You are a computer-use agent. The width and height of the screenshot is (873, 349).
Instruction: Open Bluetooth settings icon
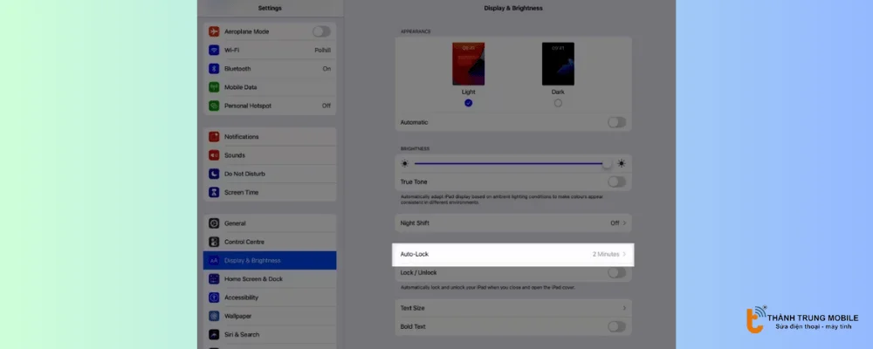tap(214, 69)
